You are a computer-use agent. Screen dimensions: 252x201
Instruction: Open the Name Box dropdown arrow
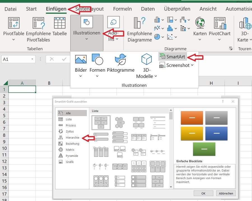(32, 59)
